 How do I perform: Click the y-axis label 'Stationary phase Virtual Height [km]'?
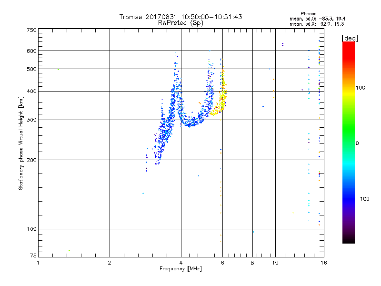click(x=21, y=143)
